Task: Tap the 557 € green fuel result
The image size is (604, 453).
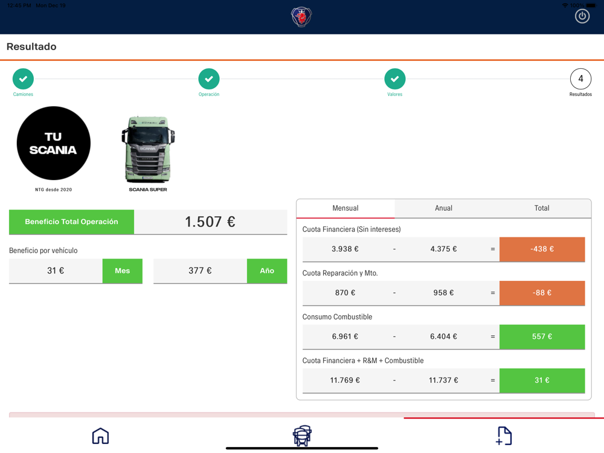Action: coord(542,336)
